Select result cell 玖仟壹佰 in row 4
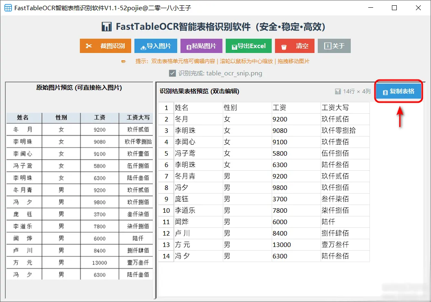The height and width of the screenshot is (302, 431). click(345, 142)
